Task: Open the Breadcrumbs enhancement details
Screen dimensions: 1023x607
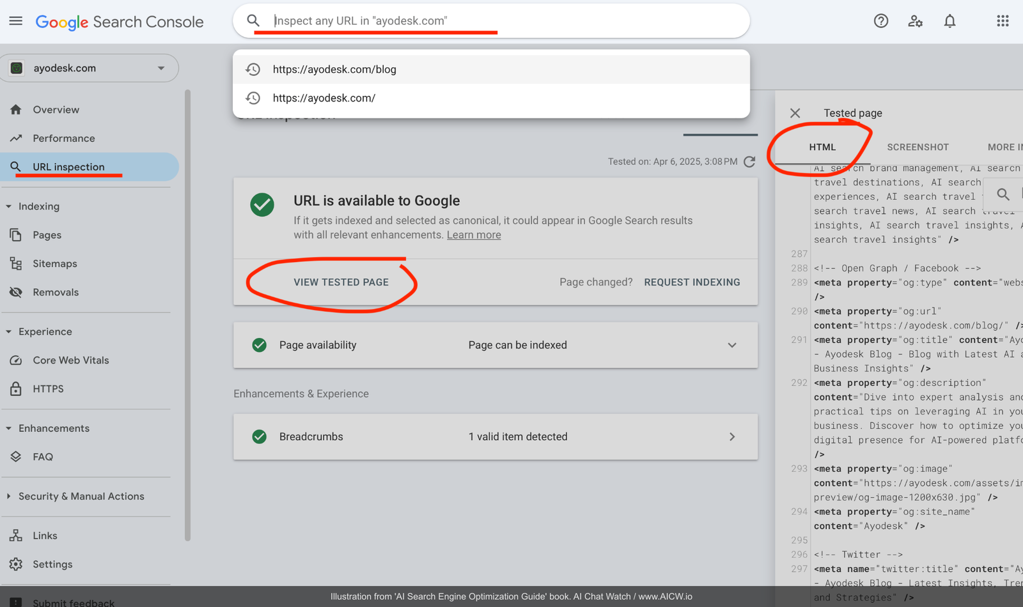Action: [x=731, y=437]
